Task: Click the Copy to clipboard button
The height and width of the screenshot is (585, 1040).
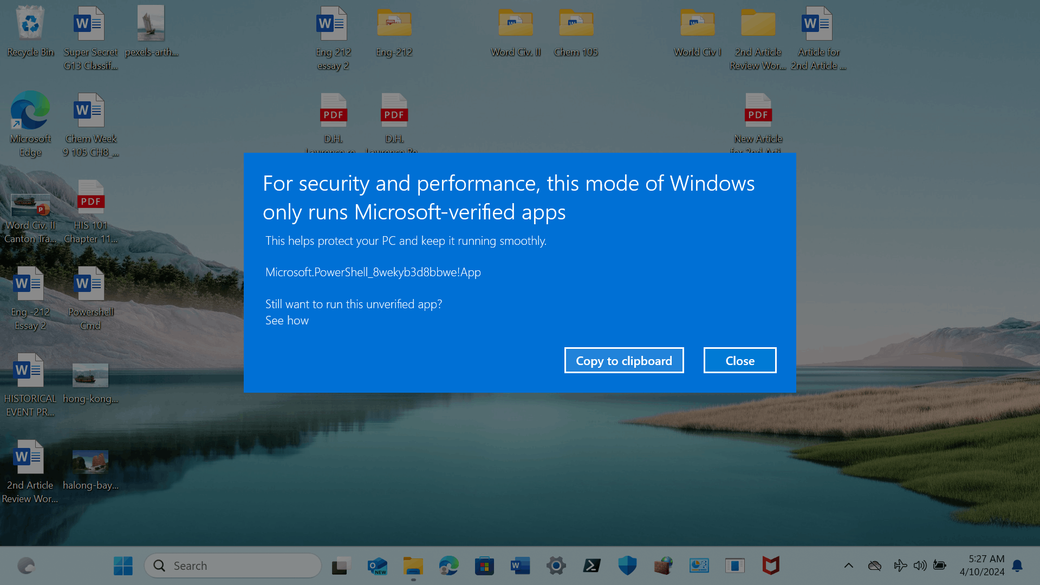Action: 623,361
